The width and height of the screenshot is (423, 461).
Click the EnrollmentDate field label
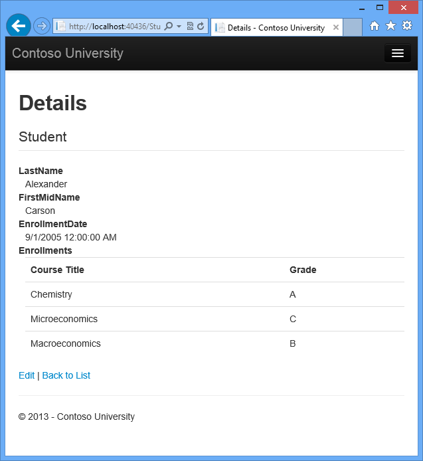coord(53,224)
